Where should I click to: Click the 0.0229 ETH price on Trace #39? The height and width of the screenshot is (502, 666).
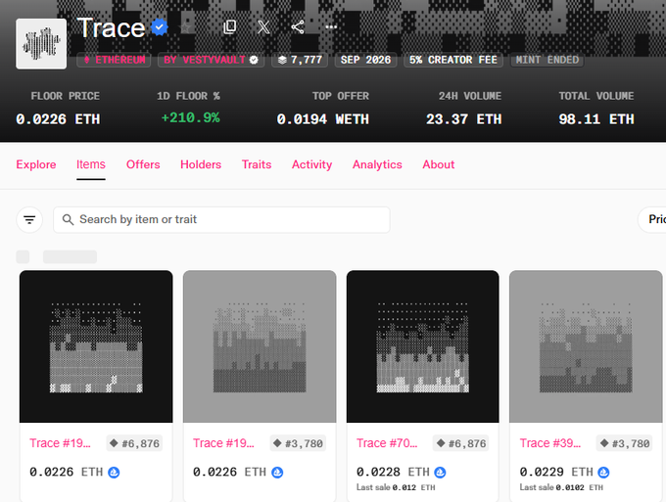tap(556, 472)
